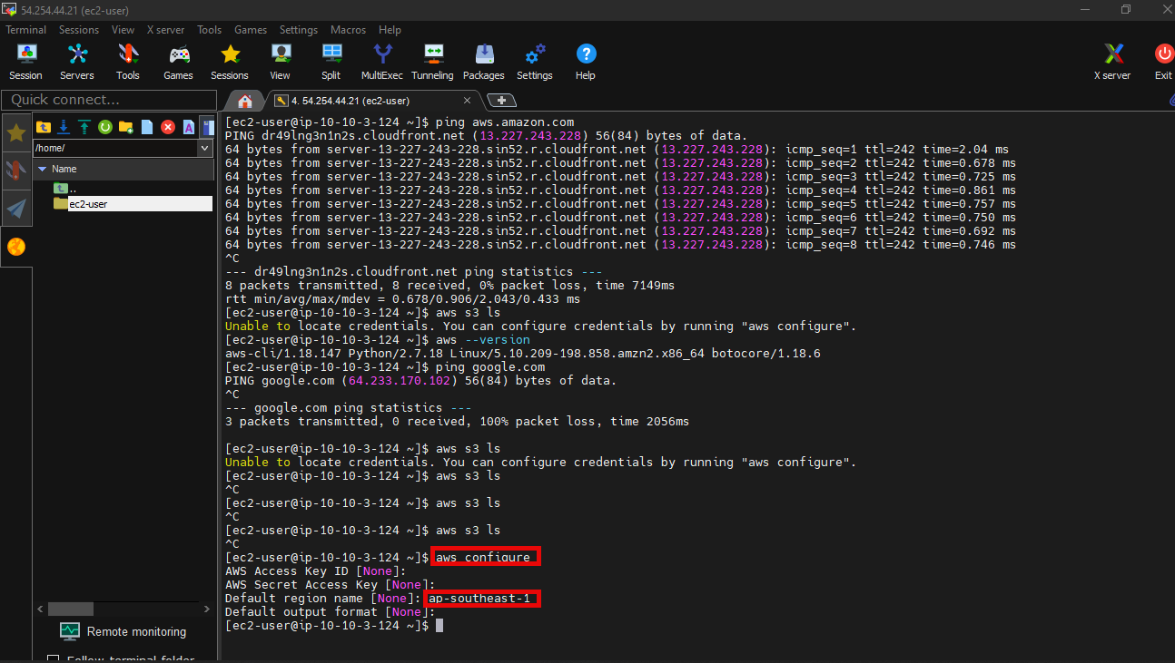Select the Sftp globe sidebar tab

[16, 247]
